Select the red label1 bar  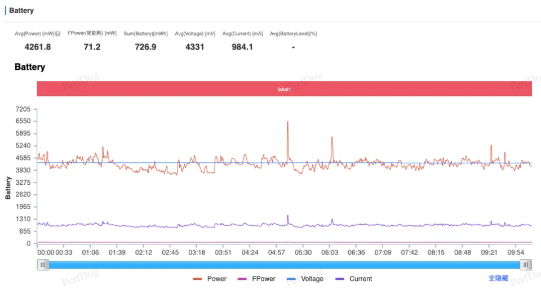(285, 89)
